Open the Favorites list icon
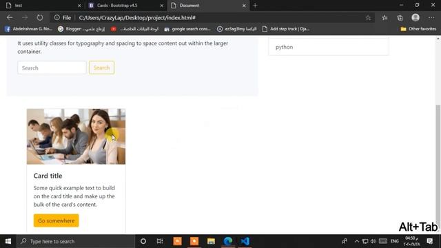This screenshot has width=441, height=248. click(384, 18)
